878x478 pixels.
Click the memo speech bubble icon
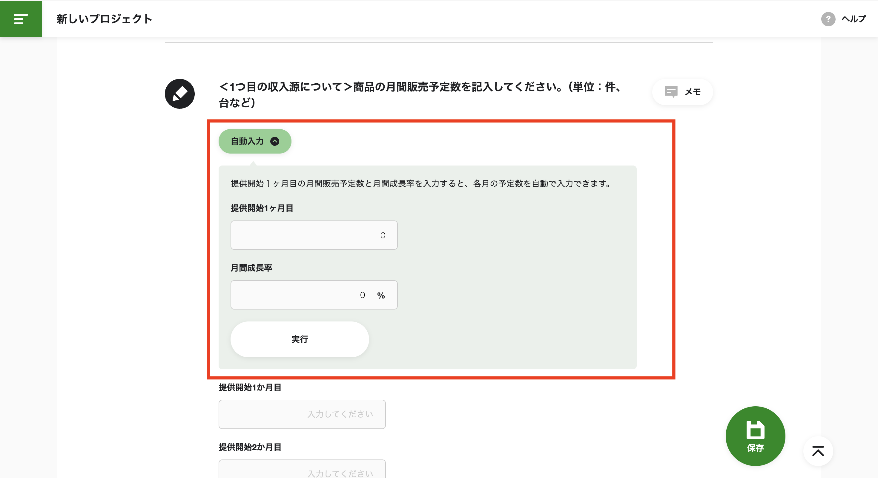671,92
